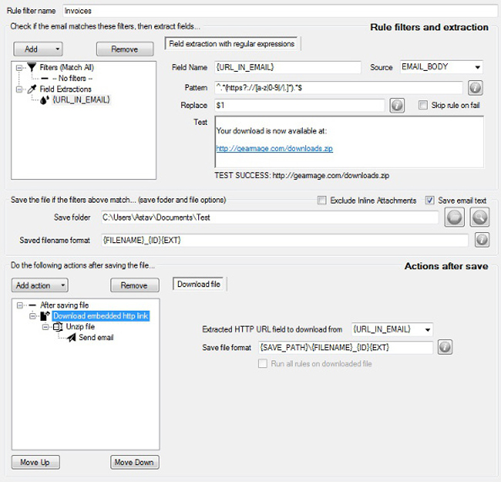Click the info icon beside Save file format
501x482 pixels.
(x=446, y=348)
